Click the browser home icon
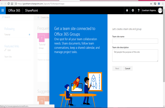Image resolution: width=165 pixels, height=108 pixels. click(12, 4)
